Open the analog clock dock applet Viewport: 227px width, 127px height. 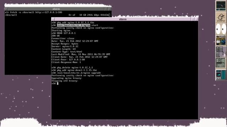[221, 6]
